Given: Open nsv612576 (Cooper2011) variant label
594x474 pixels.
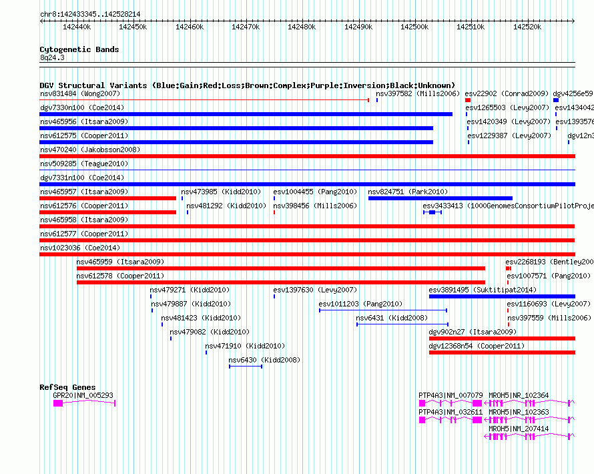Looking at the screenshot, I should [84, 206].
